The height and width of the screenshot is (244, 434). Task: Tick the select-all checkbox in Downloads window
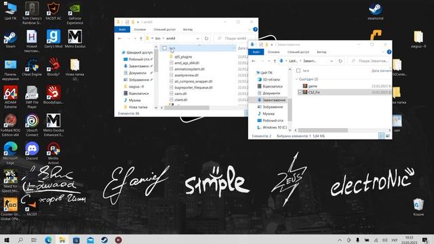(x=298, y=70)
